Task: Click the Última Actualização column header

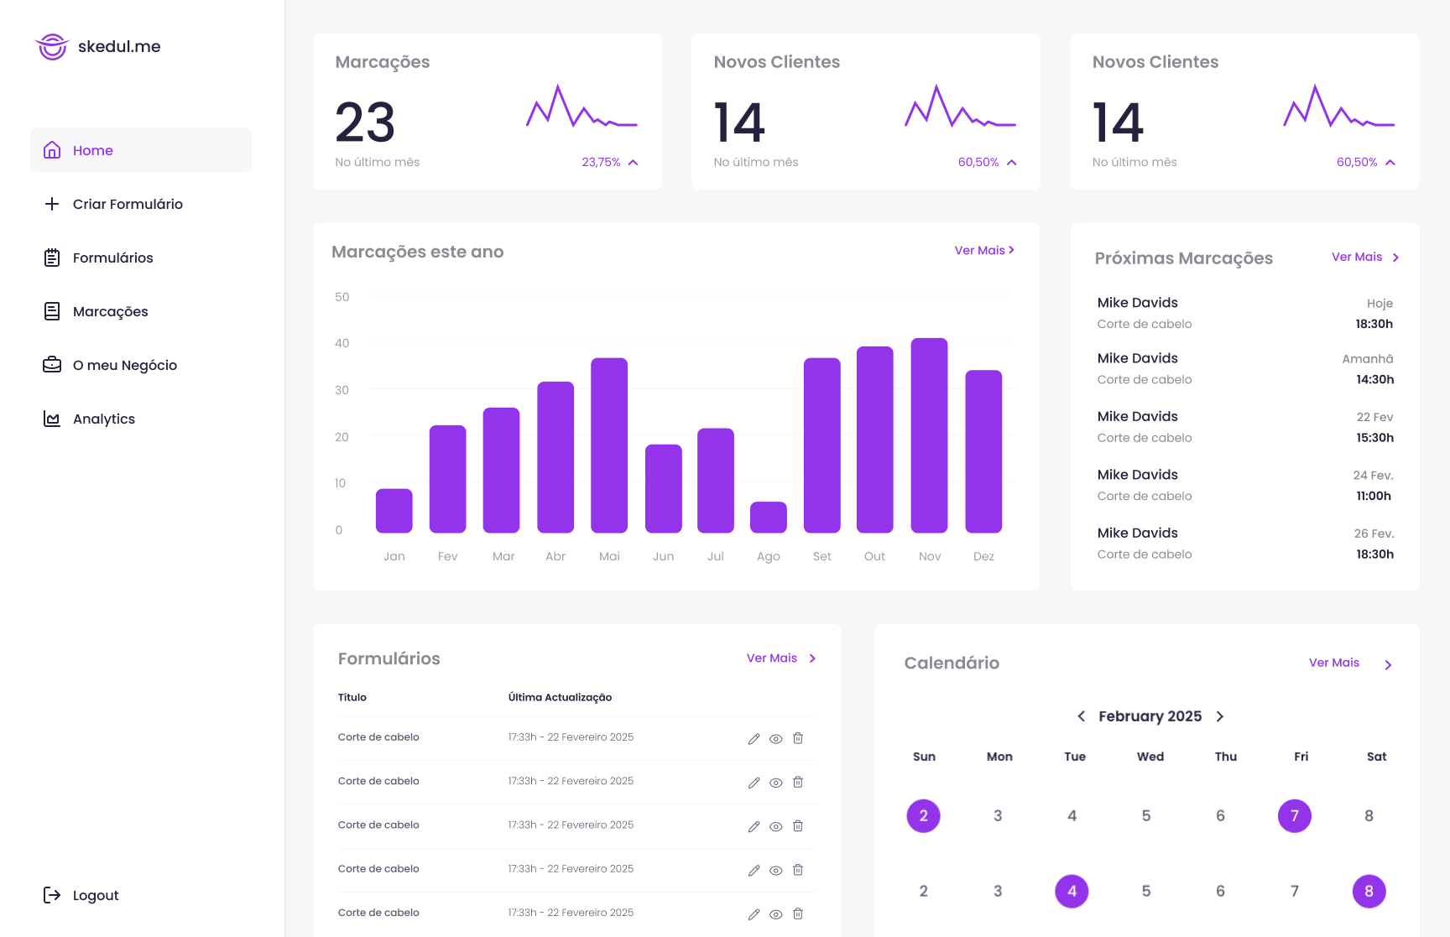Action: tap(560, 697)
